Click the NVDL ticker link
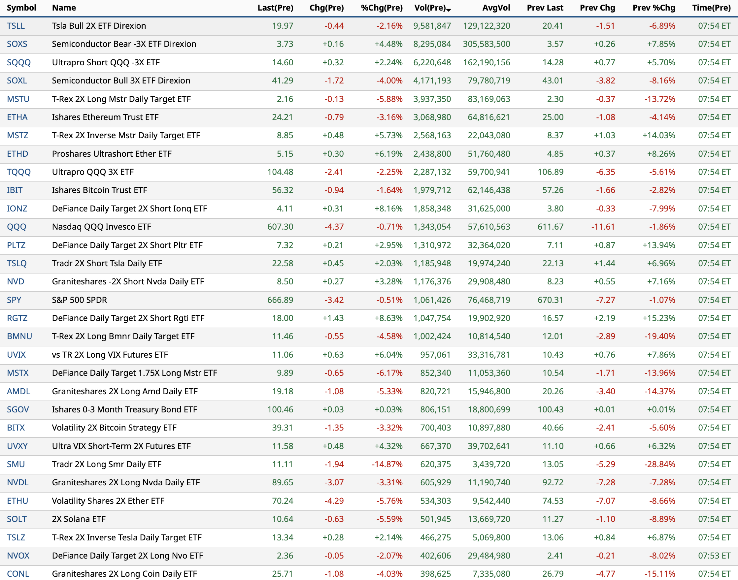Image resolution: width=738 pixels, height=580 pixels. coord(18,483)
